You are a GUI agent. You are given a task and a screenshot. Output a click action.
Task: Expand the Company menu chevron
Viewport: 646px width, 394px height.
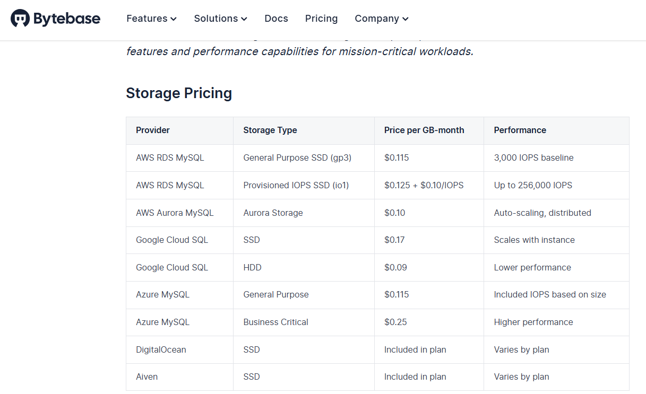click(x=406, y=19)
